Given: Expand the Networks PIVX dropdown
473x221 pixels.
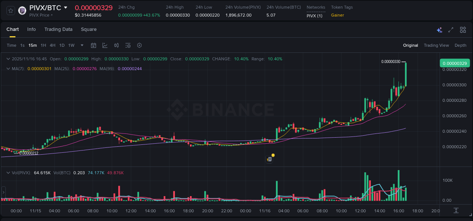Looking at the screenshot, I should 315,16.
